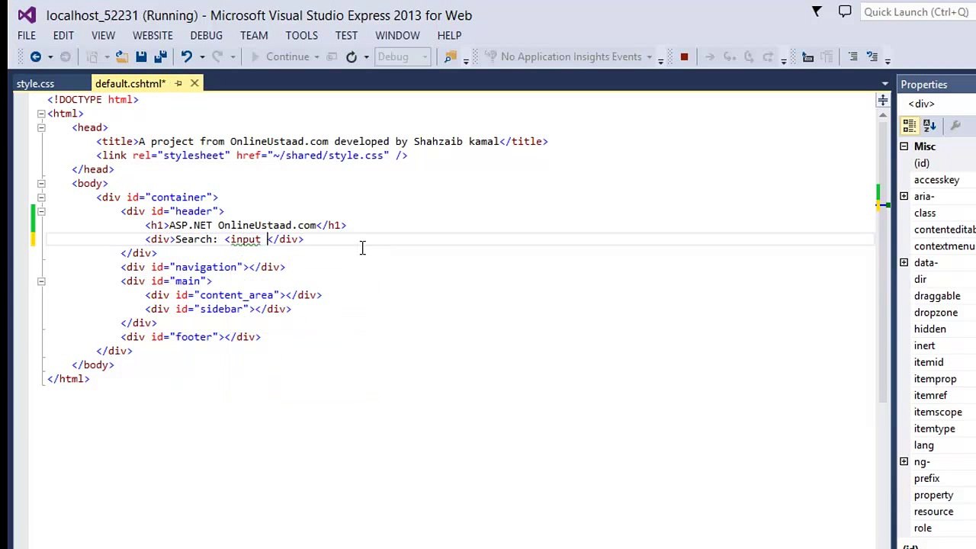Close the default.cshtml tab
This screenshot has height=549, width=976.
click(194, 83)
